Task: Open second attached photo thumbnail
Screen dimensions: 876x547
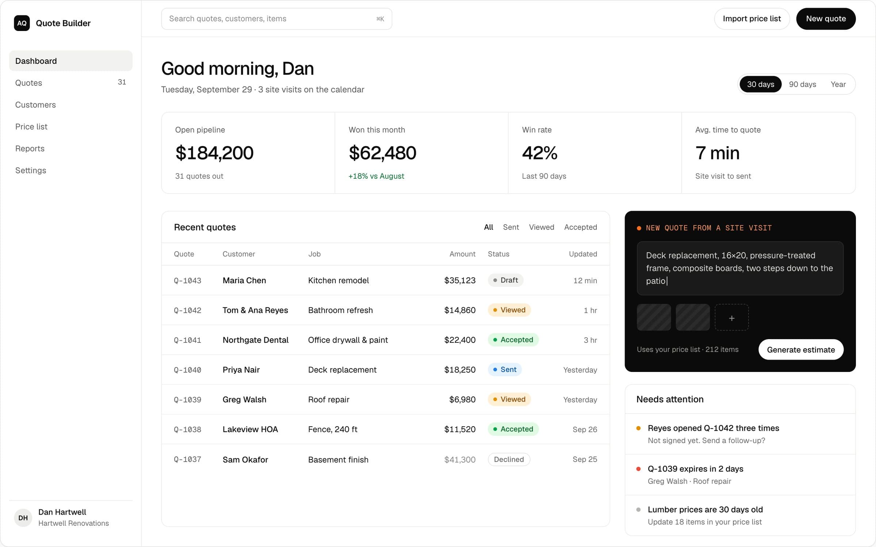Action: click(692, 317)
